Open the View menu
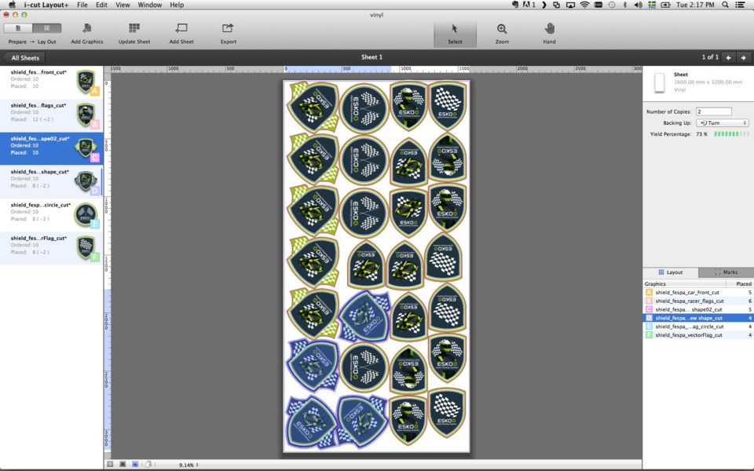754x471 pixels. coord(123,5)
